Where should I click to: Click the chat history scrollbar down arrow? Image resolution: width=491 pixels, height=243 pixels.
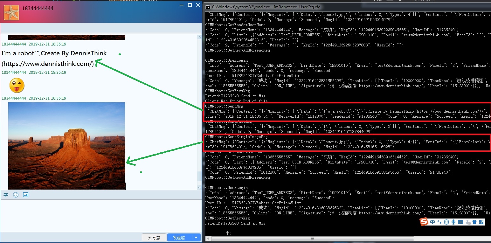tap(199, 188)
